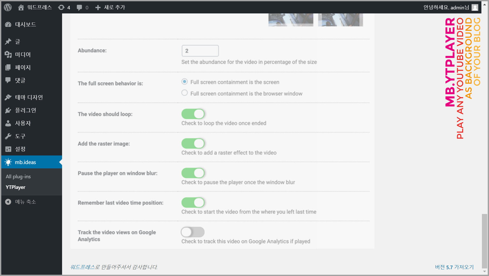Disable the video should loop toggle
The image size is (489, 276).
(x=193, y=114)
